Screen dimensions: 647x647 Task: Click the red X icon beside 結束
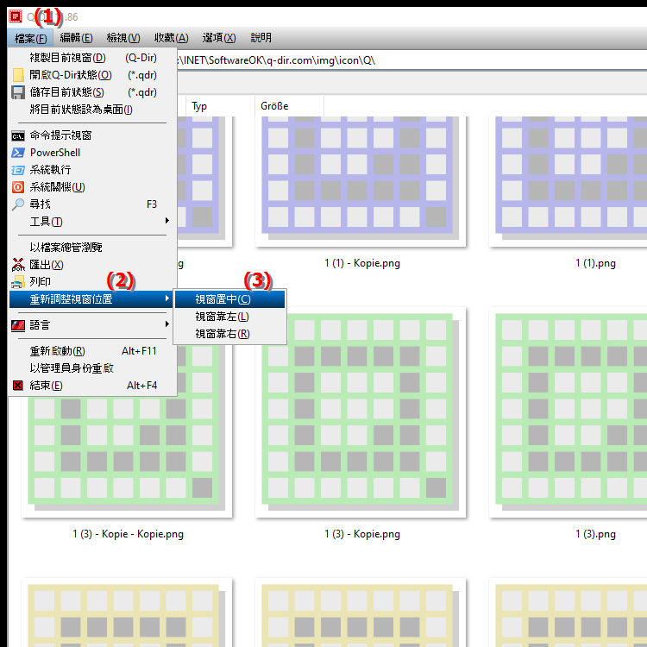pyautogui.click(x=18, y=386)
